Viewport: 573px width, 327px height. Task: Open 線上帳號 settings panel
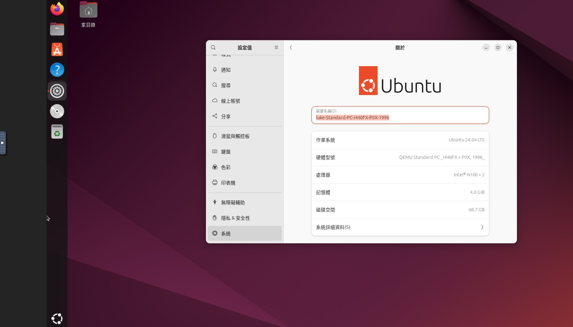click(x=245, y=101)
